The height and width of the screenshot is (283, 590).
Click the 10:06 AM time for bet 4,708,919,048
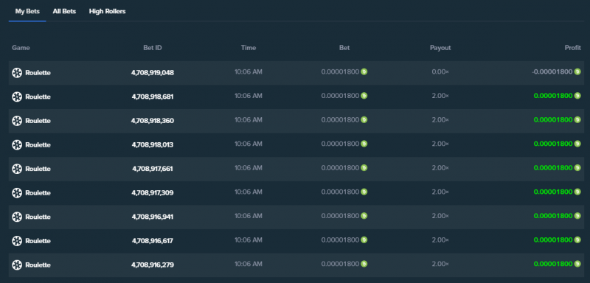249,71
